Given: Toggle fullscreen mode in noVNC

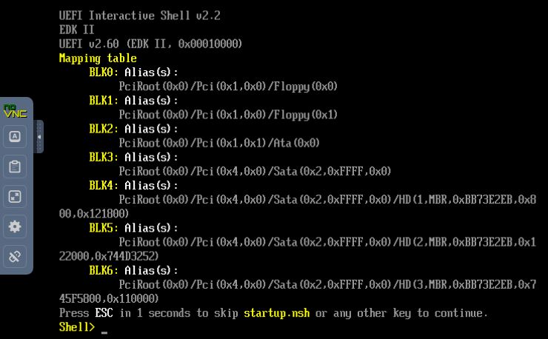Looking at the screenshot, I should (x=15, y=197).
